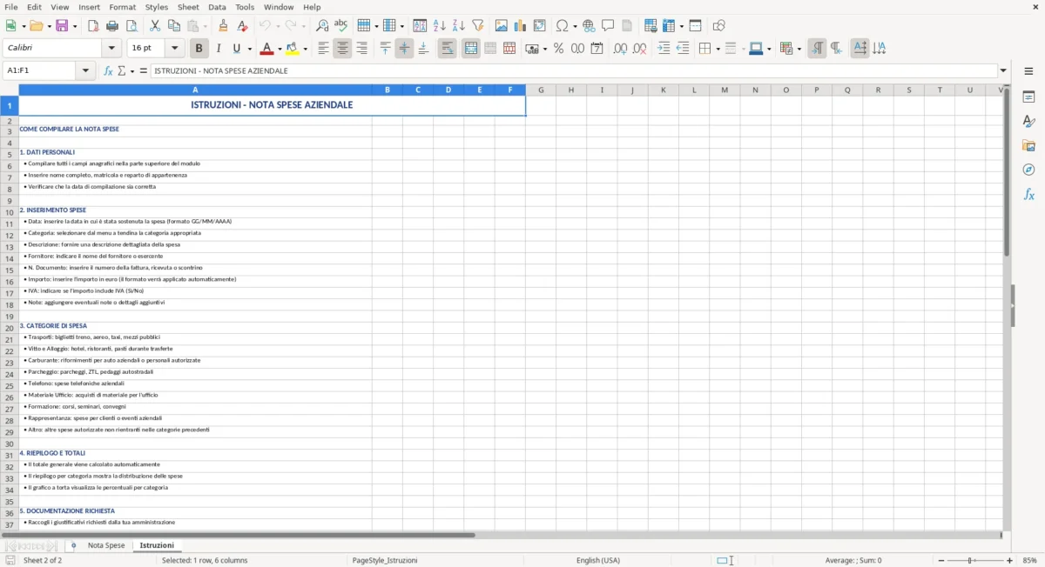Run the Spelling check icon
1045x567 pixels.
(341, 26)
